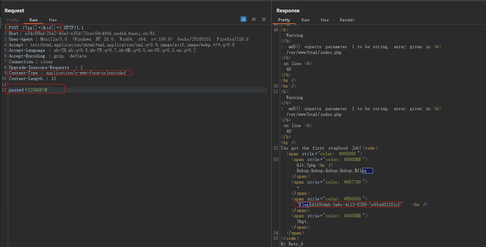Click the Accept-Encoding header line
This screenshot has width=486, height=247.
[48, 56]
